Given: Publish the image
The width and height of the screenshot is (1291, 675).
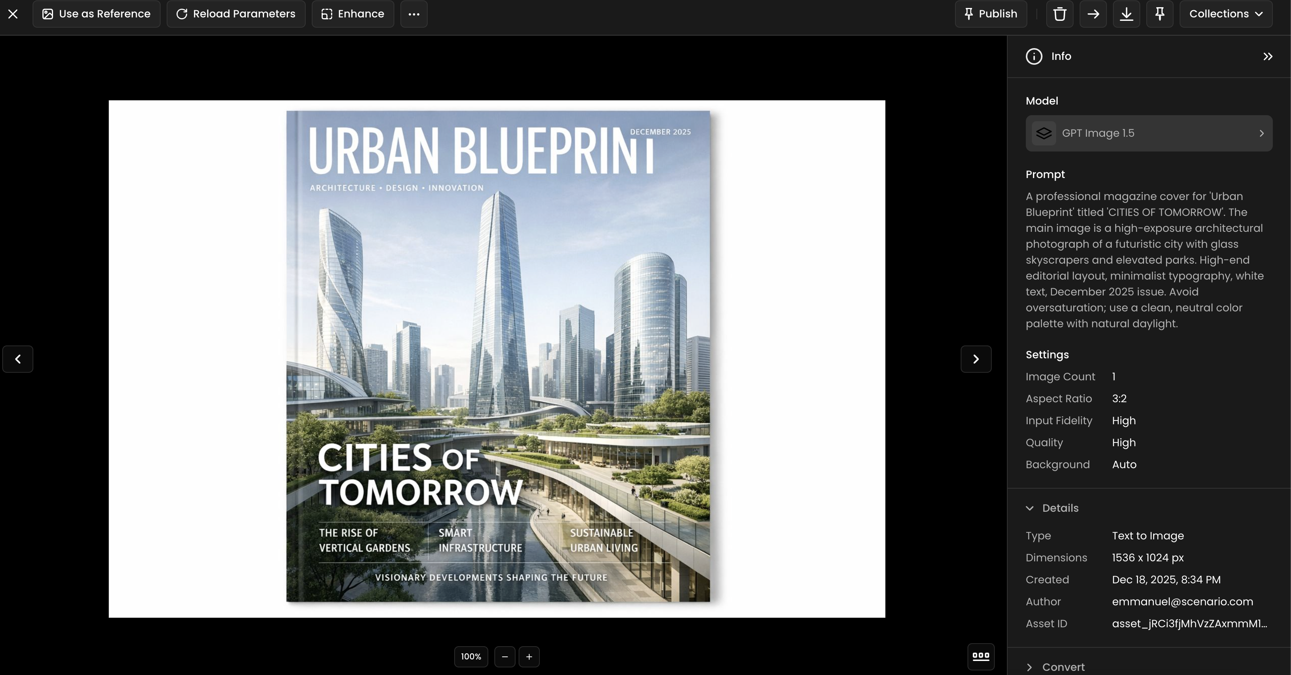Looking at the screenshot, I should [x=990, y=14].
